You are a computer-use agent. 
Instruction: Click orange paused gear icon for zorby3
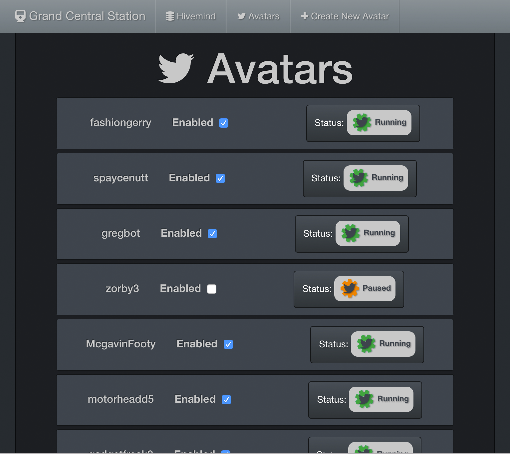350,289
